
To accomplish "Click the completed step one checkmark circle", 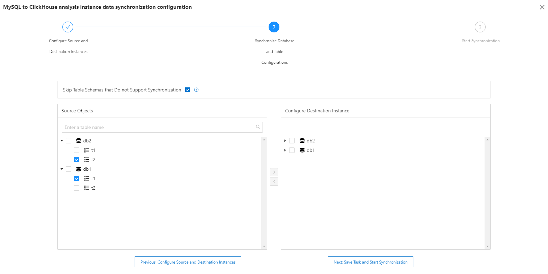I will coord(68,27).
